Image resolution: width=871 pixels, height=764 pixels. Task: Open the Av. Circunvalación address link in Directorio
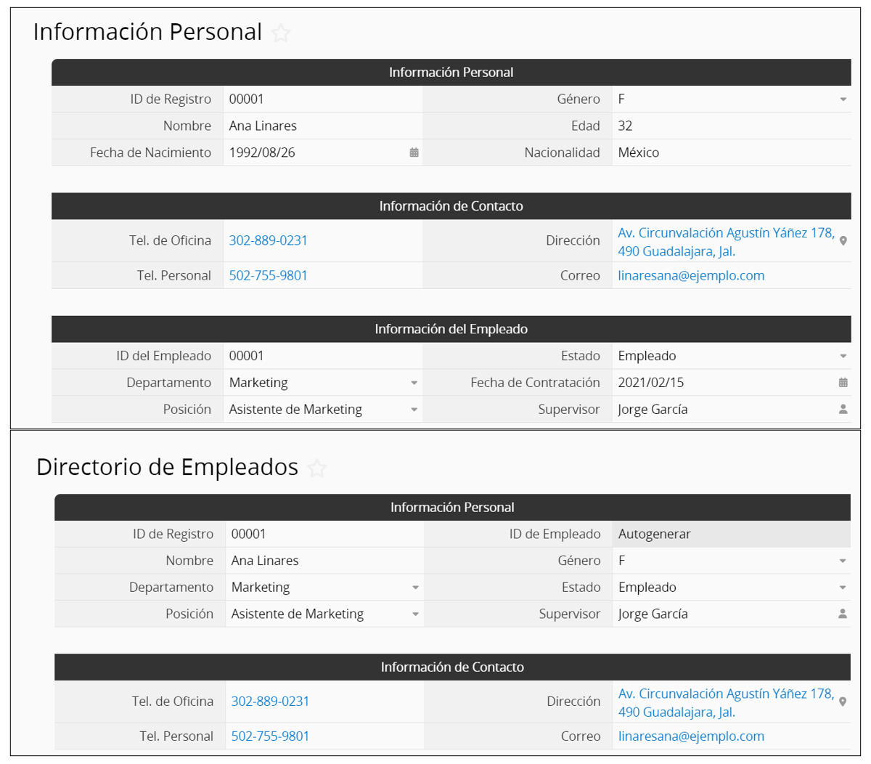pyautogui.click(x=726, y=702)
